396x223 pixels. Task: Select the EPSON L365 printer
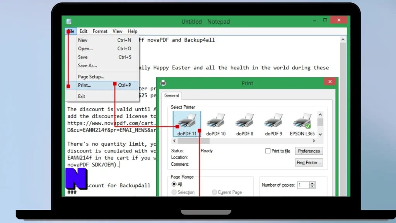(x=302, y=124)
